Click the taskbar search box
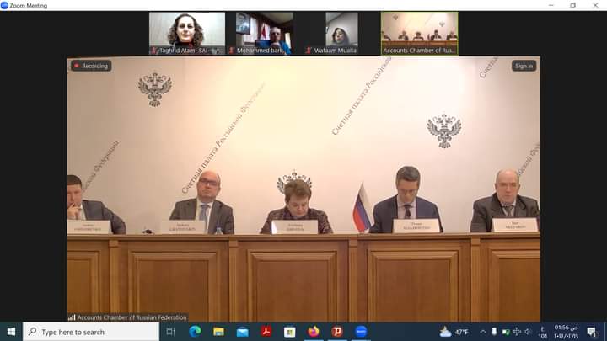607x341 pixels. (x=91, y=332)
